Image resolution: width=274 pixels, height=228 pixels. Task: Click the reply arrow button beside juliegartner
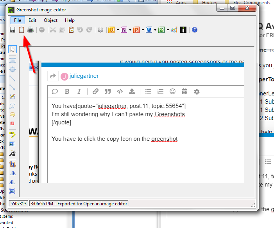(53, 76)
